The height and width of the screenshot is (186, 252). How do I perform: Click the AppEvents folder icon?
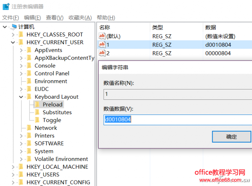click(29, 50)
